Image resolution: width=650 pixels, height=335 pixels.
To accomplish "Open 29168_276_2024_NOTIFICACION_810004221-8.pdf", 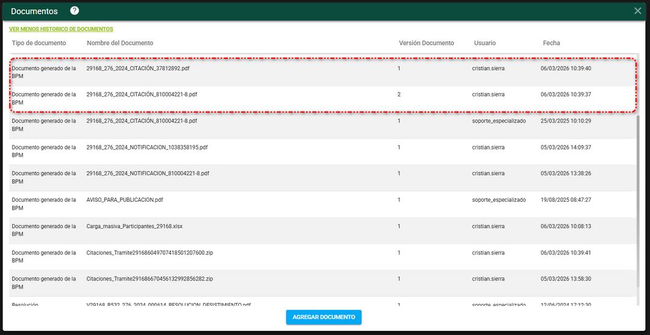I will 147,174.
